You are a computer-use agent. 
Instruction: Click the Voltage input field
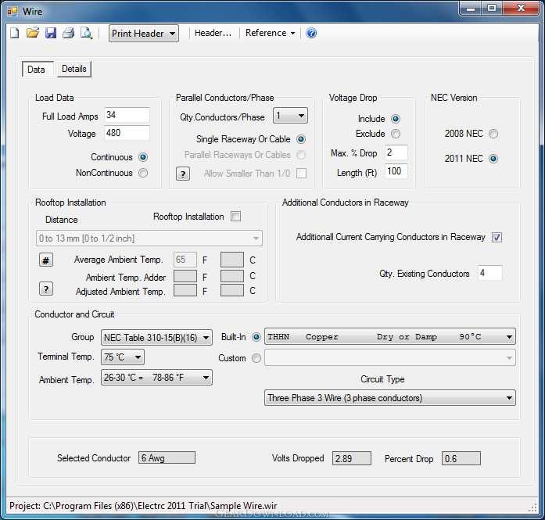(x=127, y=133)
